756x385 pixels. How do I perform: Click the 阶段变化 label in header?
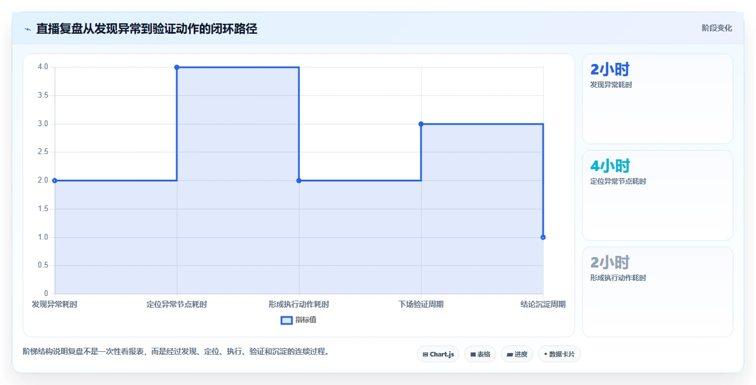[716, 28]
